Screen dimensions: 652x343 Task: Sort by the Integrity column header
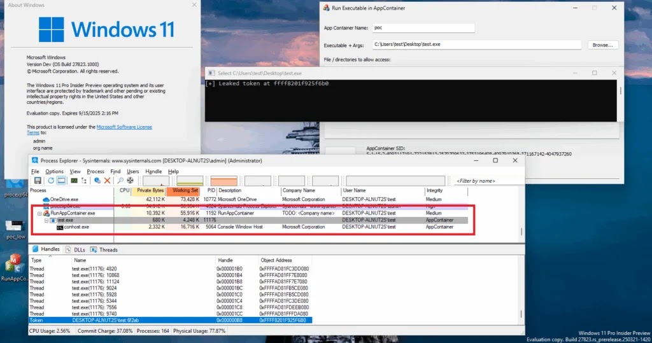tap(446, 190)
